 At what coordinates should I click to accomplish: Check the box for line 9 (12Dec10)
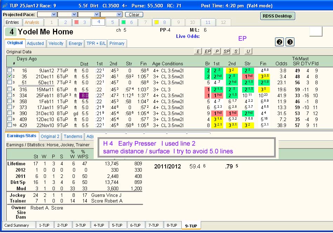pos(9,119)
